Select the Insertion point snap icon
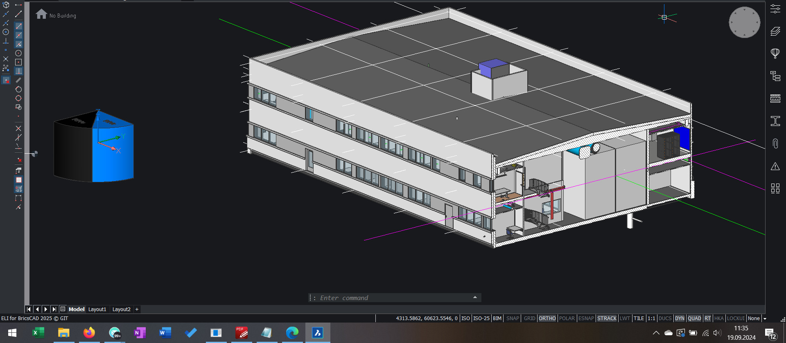The height and width of the screenshot is (343, 786). [18, 107]
